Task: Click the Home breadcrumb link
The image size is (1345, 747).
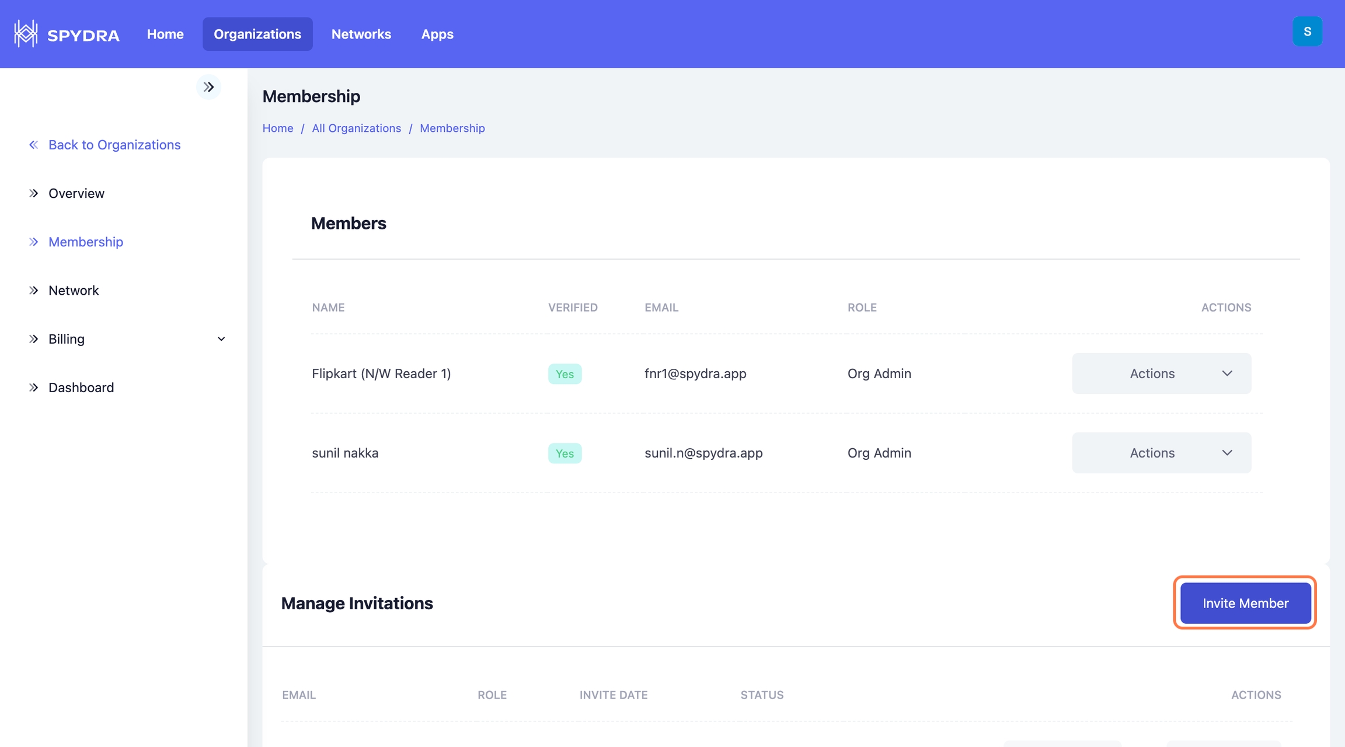Action: [277, 128]
